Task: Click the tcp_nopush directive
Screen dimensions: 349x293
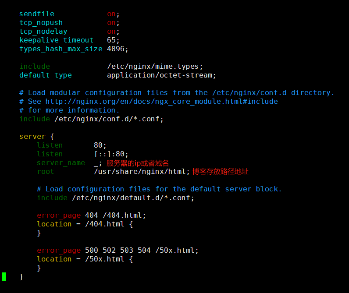Action: [41, 22]
